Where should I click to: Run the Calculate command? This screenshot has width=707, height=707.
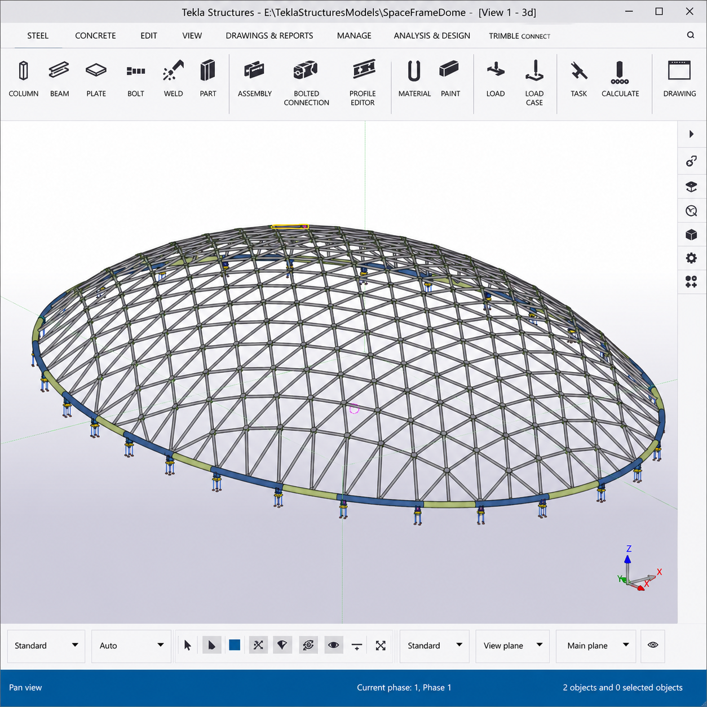tap(620, 78)
